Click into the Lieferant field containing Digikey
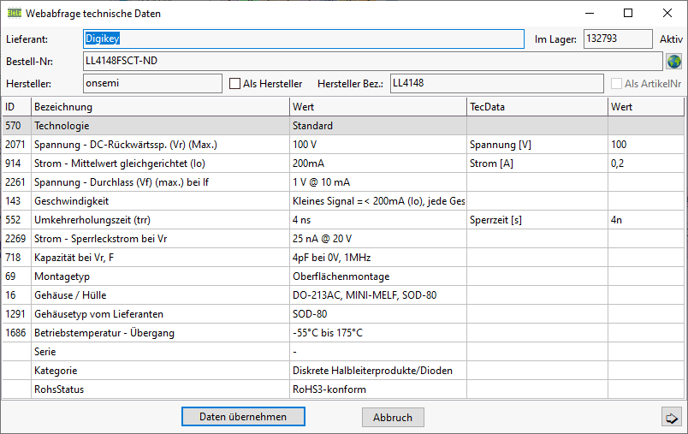This screenshot has height=434, width=688. tap(303, 39)
